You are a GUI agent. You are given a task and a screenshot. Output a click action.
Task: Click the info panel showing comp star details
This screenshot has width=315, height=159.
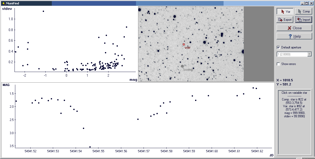click(x=294, y=122)
